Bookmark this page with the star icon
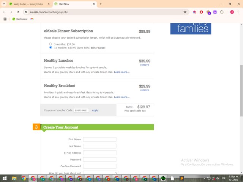Screen dimensions: 243x182 click(x=185, y=12)
